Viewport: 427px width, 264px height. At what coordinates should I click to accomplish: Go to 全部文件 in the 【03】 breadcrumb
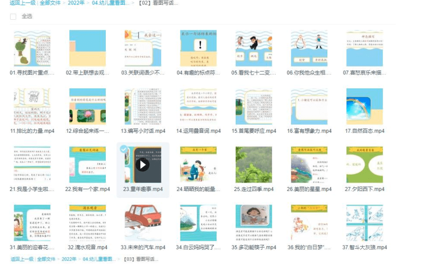(x=46, y=259)
